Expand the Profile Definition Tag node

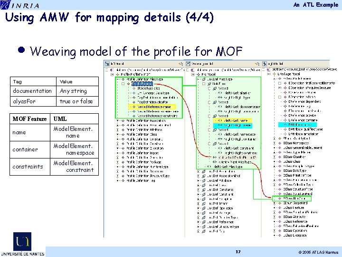pyautogui.click(x=118, y=180)
